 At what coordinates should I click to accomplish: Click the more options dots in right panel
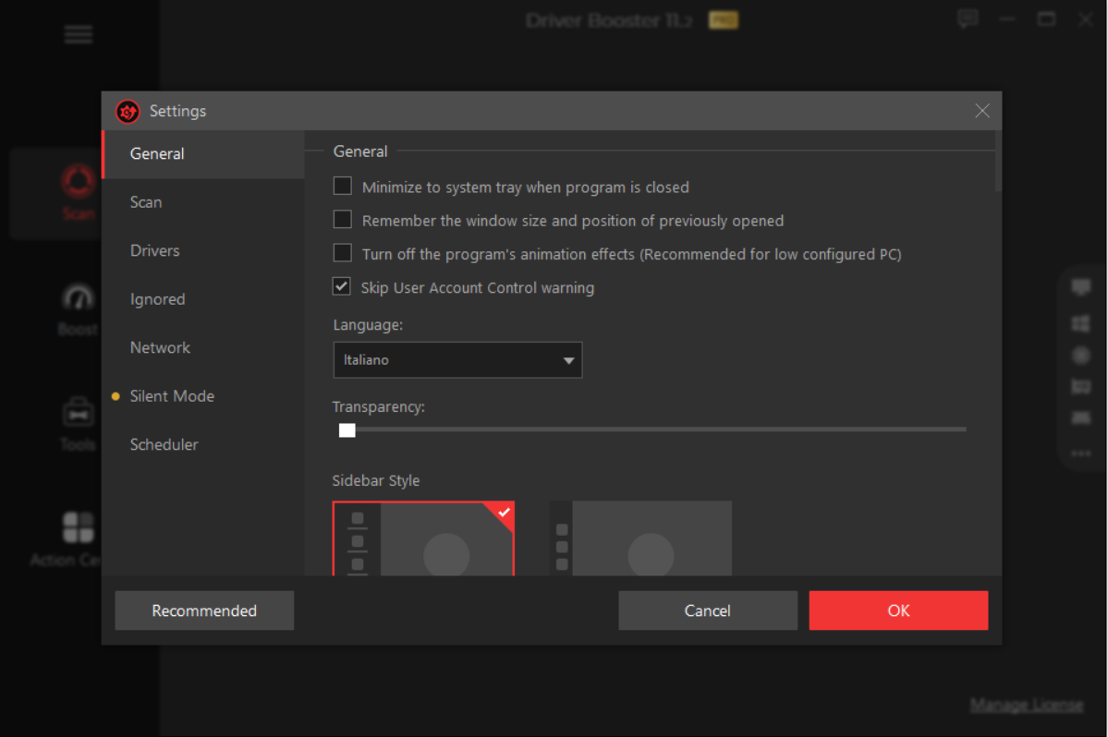click(x=1080, y=453)
